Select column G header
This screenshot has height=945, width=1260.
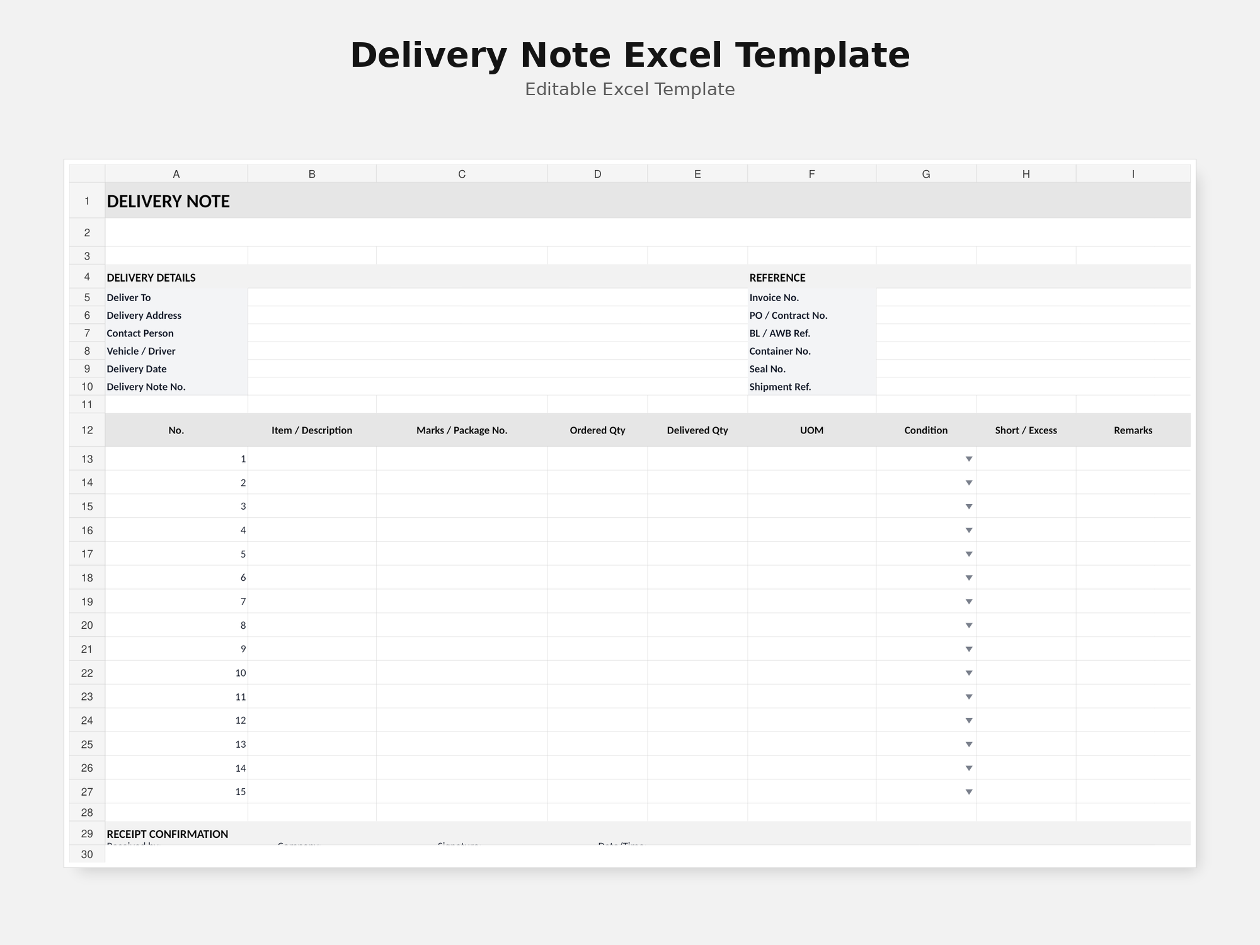[x=926, y=174]
